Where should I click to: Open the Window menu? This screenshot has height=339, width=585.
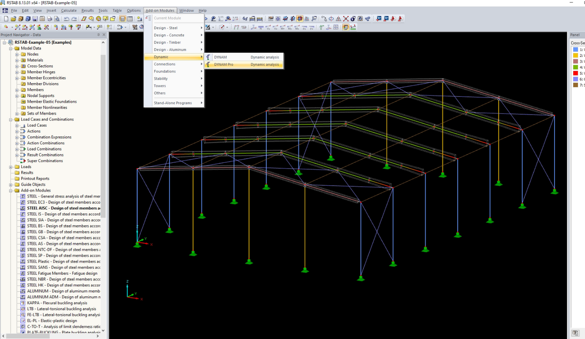click(186, 11)
